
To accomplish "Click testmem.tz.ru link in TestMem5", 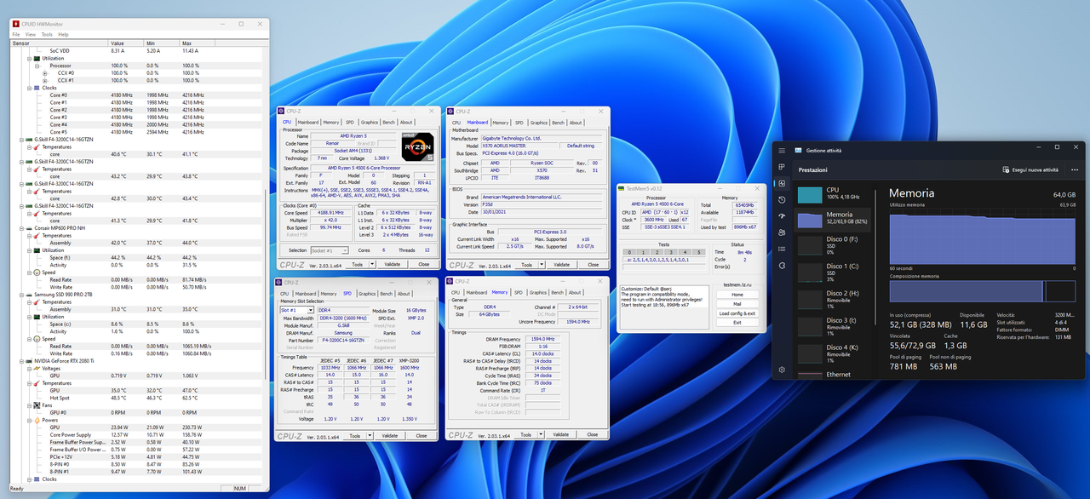I will (737, 284).
